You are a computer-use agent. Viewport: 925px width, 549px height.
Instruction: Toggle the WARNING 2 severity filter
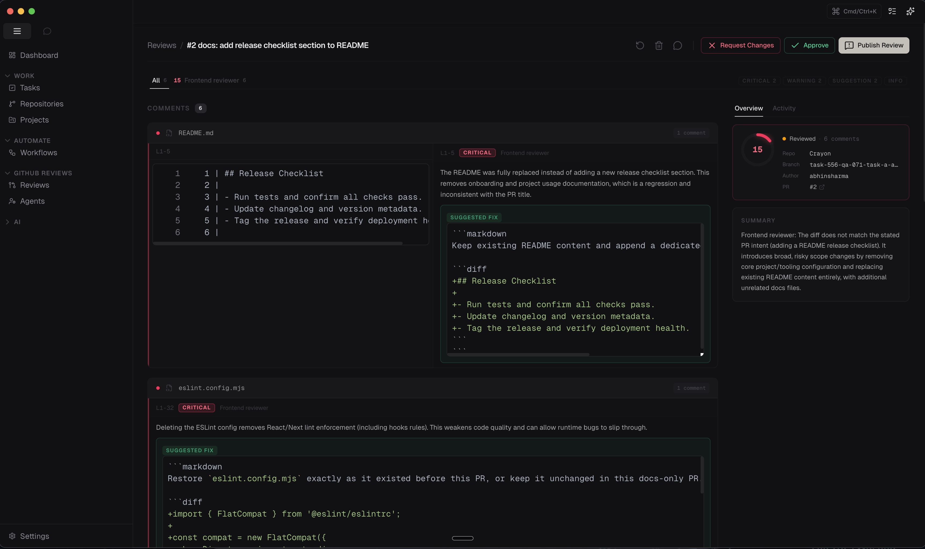pyautogui.click(x=804, y=81)
